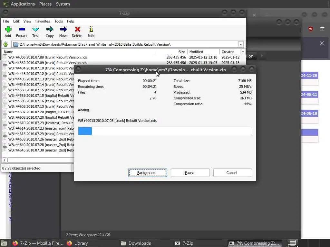Pause the compression
The image size is (330, 247).
190,173
